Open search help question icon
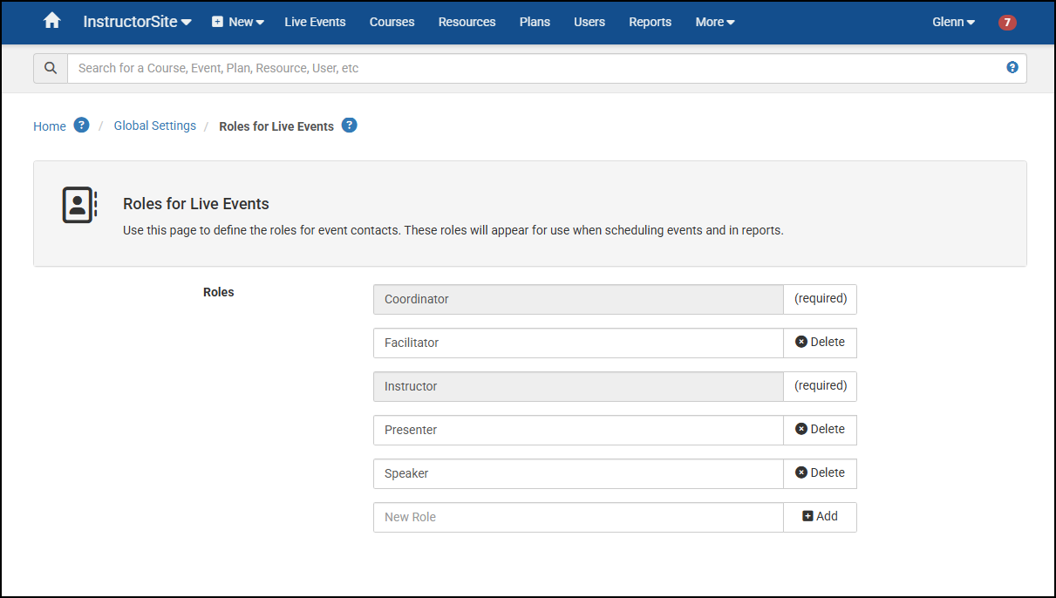The width and height of the screenshot is (1056, 598). tap(1012, 67)
